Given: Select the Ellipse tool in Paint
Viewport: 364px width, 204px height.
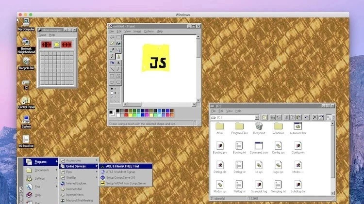Looking at the screenshot, I should click(x=112, y=82).
